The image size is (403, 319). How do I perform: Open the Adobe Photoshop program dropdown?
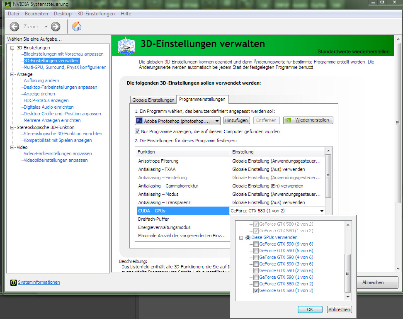tap(177, 121)
